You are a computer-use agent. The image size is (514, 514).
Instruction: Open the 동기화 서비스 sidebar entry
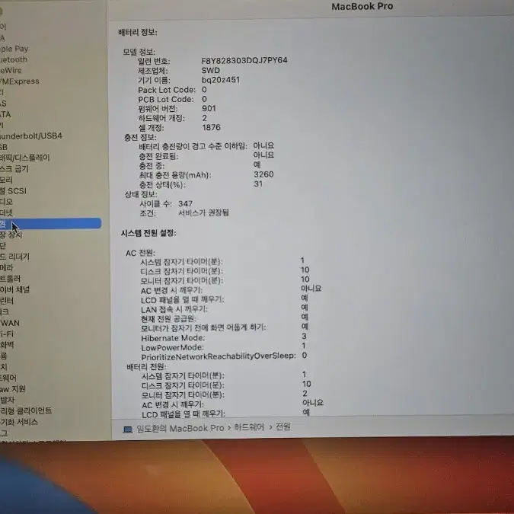coord(19,422)
